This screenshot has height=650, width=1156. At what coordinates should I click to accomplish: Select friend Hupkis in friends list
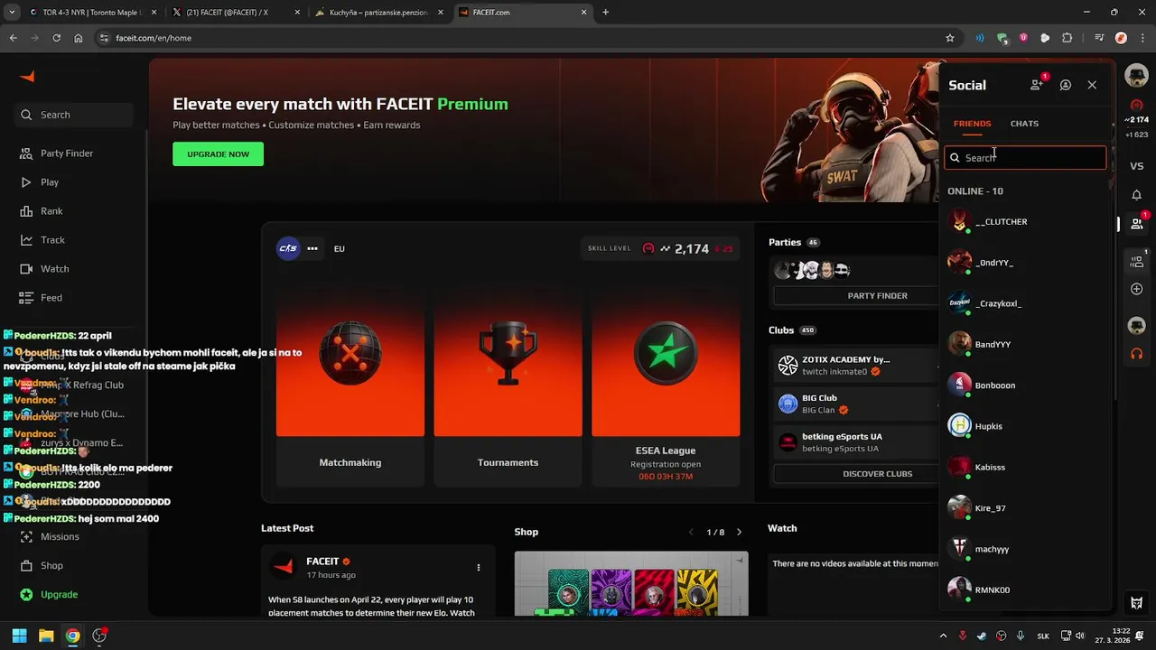[x=1025, y=426]
